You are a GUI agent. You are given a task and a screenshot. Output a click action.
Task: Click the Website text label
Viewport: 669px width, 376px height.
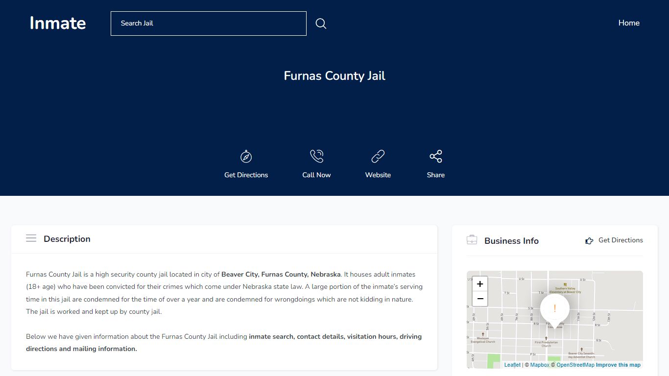(x=378, y=175)
